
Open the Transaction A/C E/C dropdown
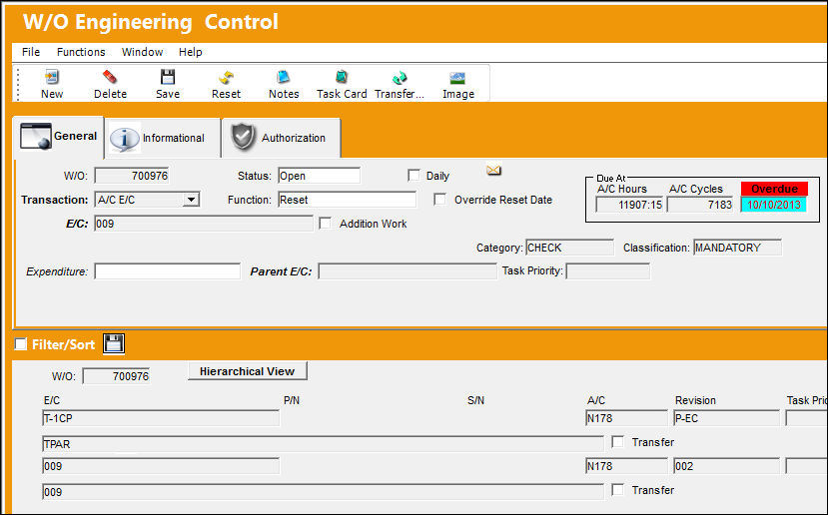tap(191, 200)
